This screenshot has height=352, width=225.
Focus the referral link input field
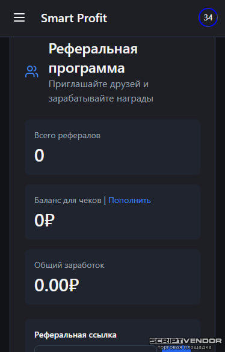click(x=95, y=349)
